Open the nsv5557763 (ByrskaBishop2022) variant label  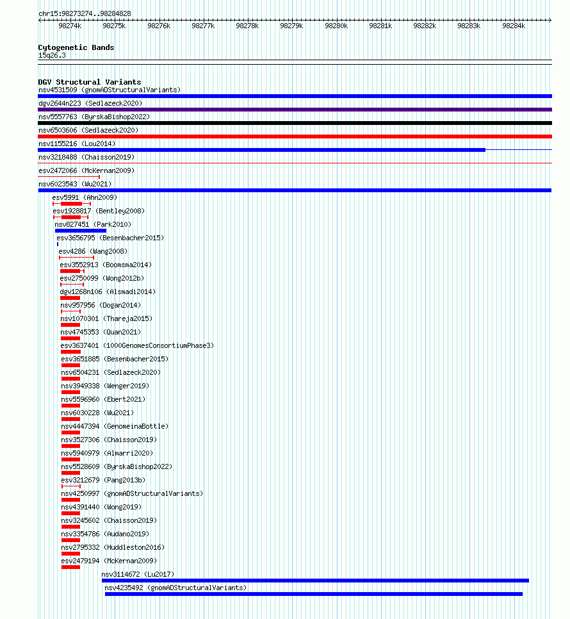[94, 117]
